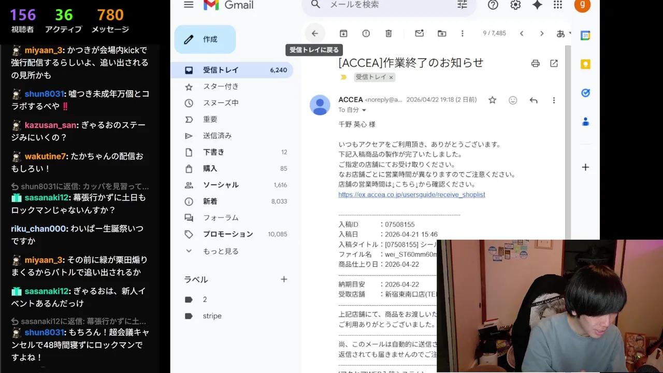Click email subject [ACCEA]作業終了のお知らせ
This screenshot has height=373, width=663.
(411, 63)
